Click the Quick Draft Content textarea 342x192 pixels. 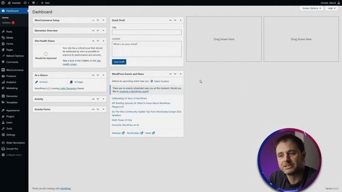point(146,49)
